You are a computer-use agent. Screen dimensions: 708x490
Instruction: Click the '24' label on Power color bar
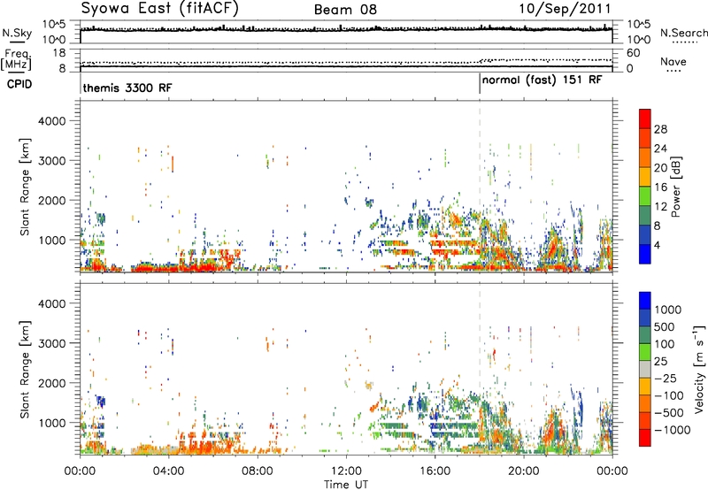coord(660,149)
